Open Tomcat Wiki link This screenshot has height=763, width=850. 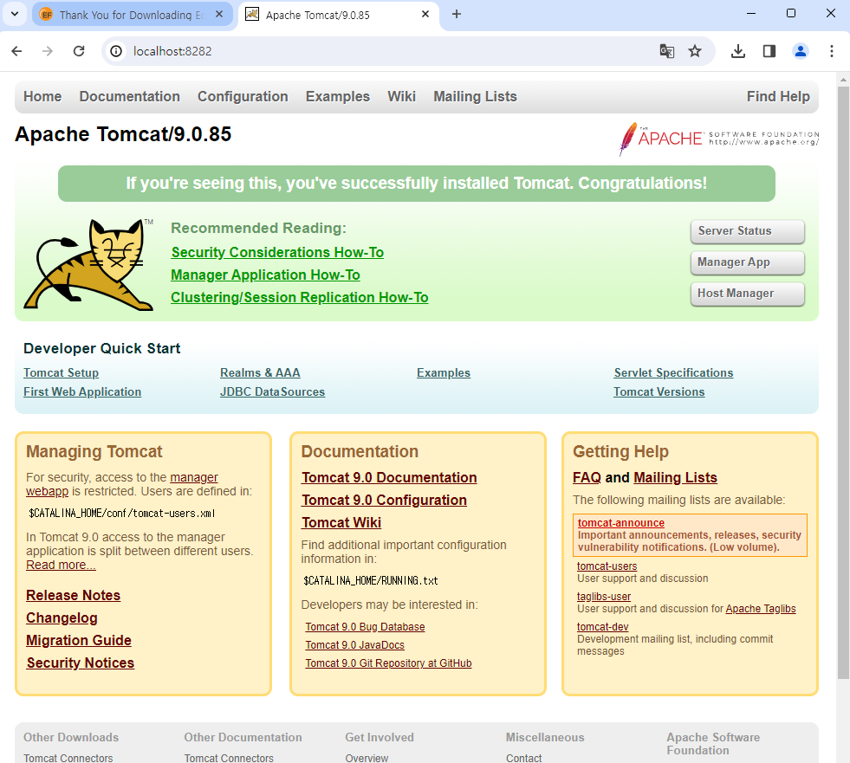click(341, 523)
